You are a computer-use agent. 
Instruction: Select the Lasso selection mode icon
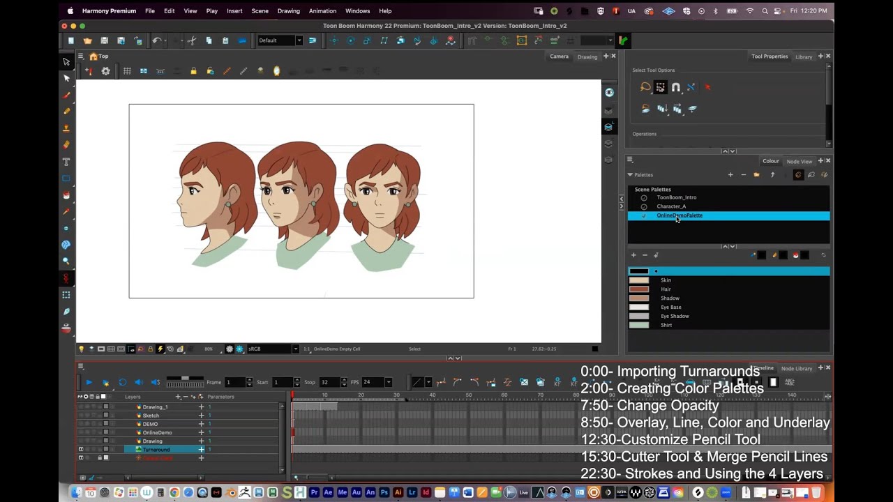pyautogui.click(x=645, y=87)
